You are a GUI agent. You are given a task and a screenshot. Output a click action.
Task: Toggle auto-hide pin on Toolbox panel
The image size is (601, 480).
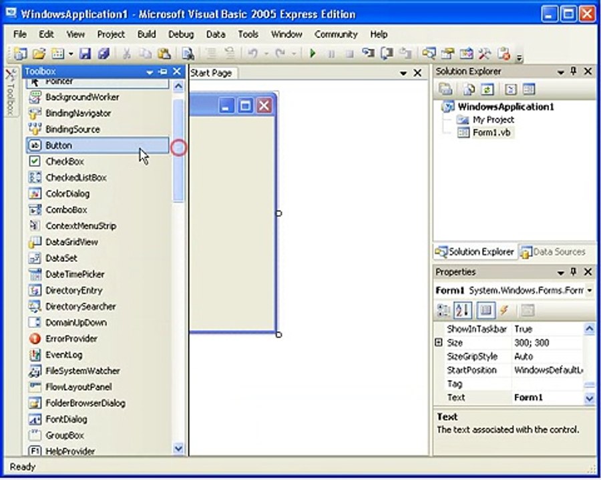click(163, 71)
